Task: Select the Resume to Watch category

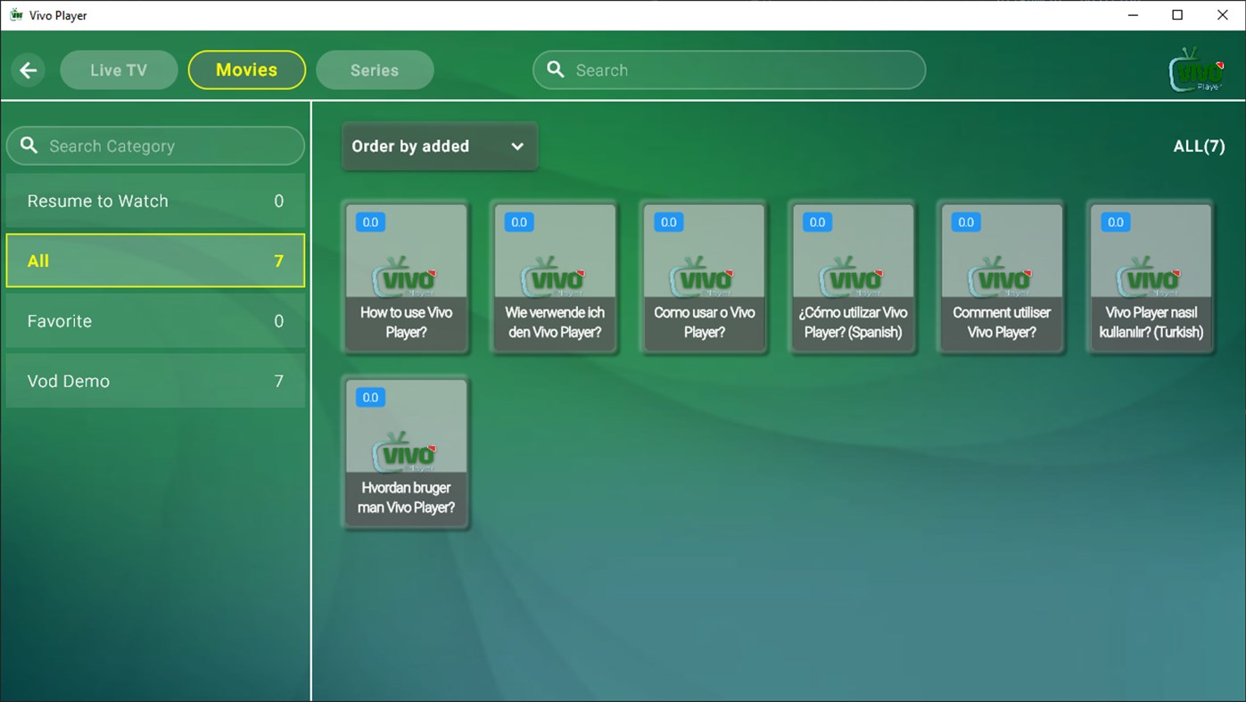Action: (x=155, y=201)
